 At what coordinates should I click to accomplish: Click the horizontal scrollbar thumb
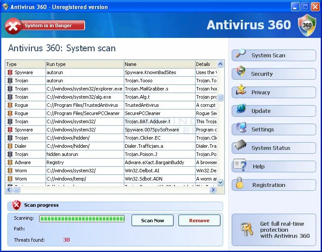coord(17,190)
